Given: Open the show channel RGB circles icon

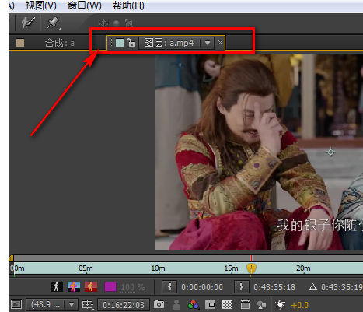Looking at the screenshot, I should pyautogui.click(x=194, y=304).
